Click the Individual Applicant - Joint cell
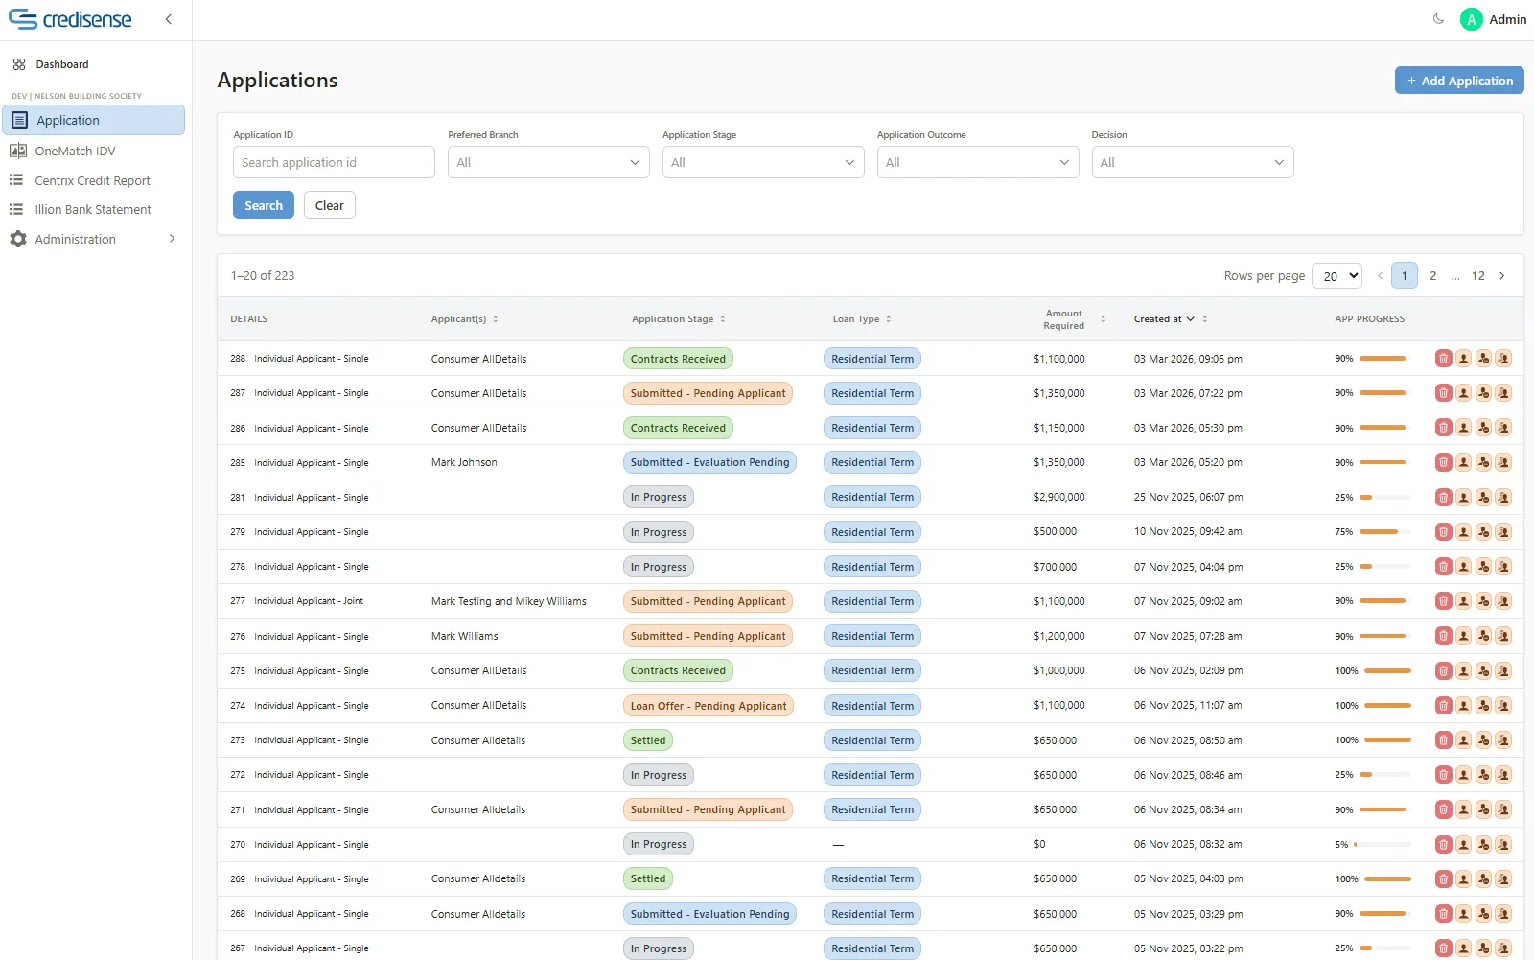This screenshot has width=1534, height=960. (x=309, y=601)
